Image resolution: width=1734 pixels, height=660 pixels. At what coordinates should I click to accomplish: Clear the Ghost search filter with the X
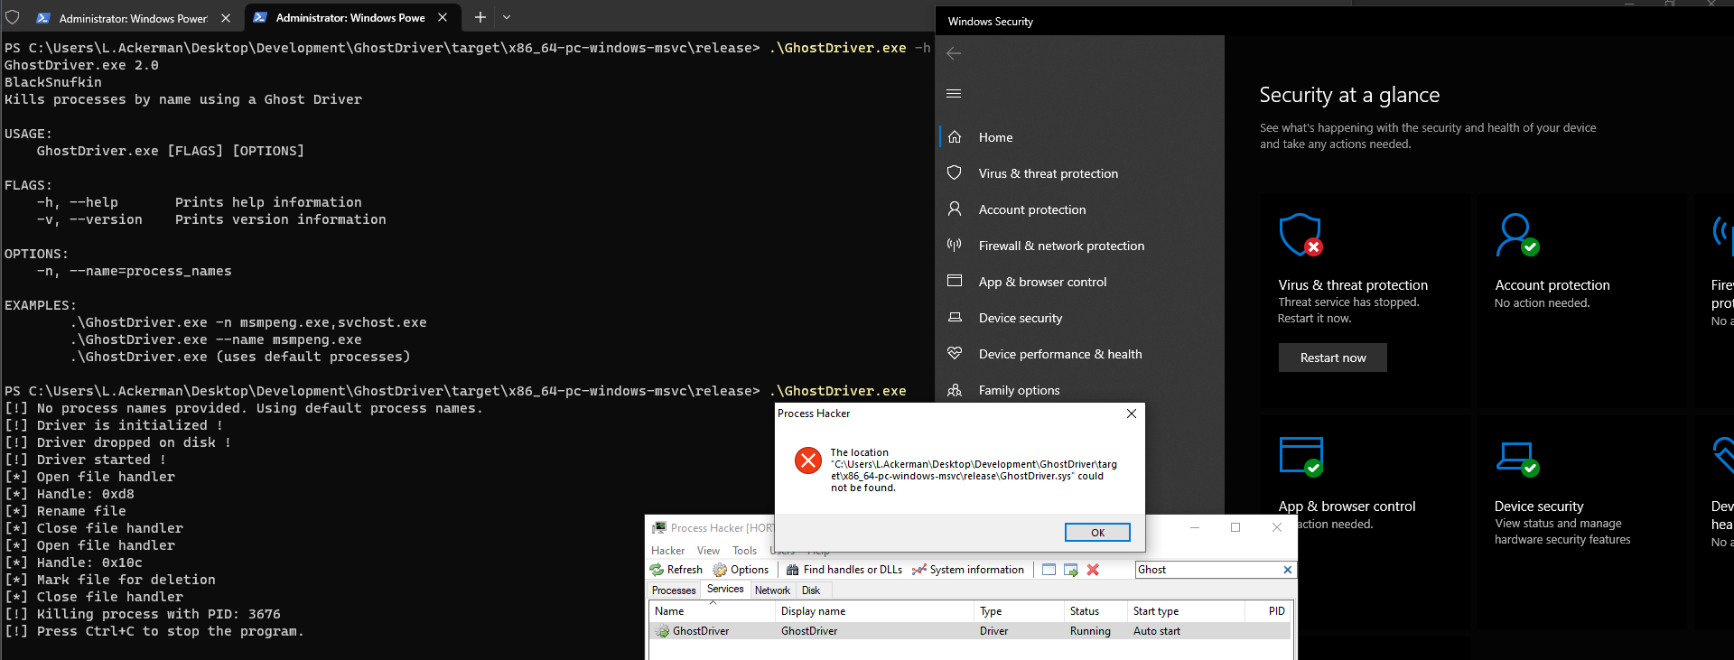coord(1288,570)
